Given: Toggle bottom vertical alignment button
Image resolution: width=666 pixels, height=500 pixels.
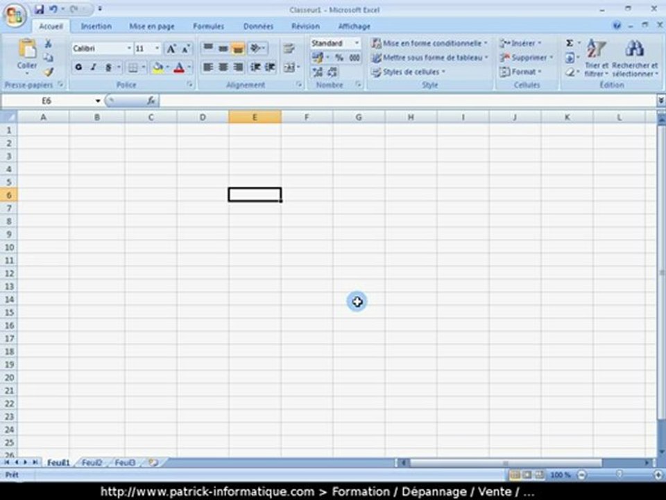Looking at the screenshot, I should pyautogui.click(x=238, y=49).
